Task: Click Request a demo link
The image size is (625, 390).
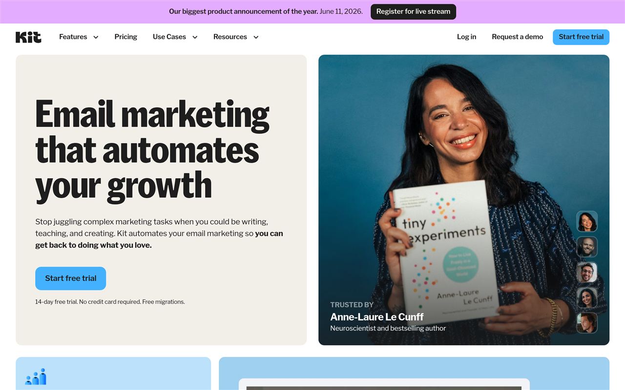Action: tap(517, 37)
